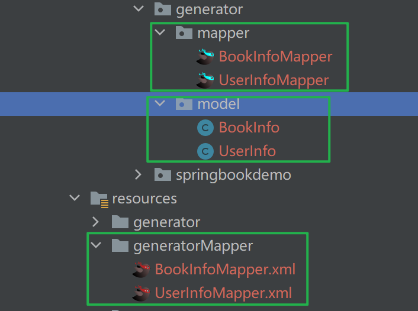
Task: Click the BookInfo class icon
Action: pos(205,128)
